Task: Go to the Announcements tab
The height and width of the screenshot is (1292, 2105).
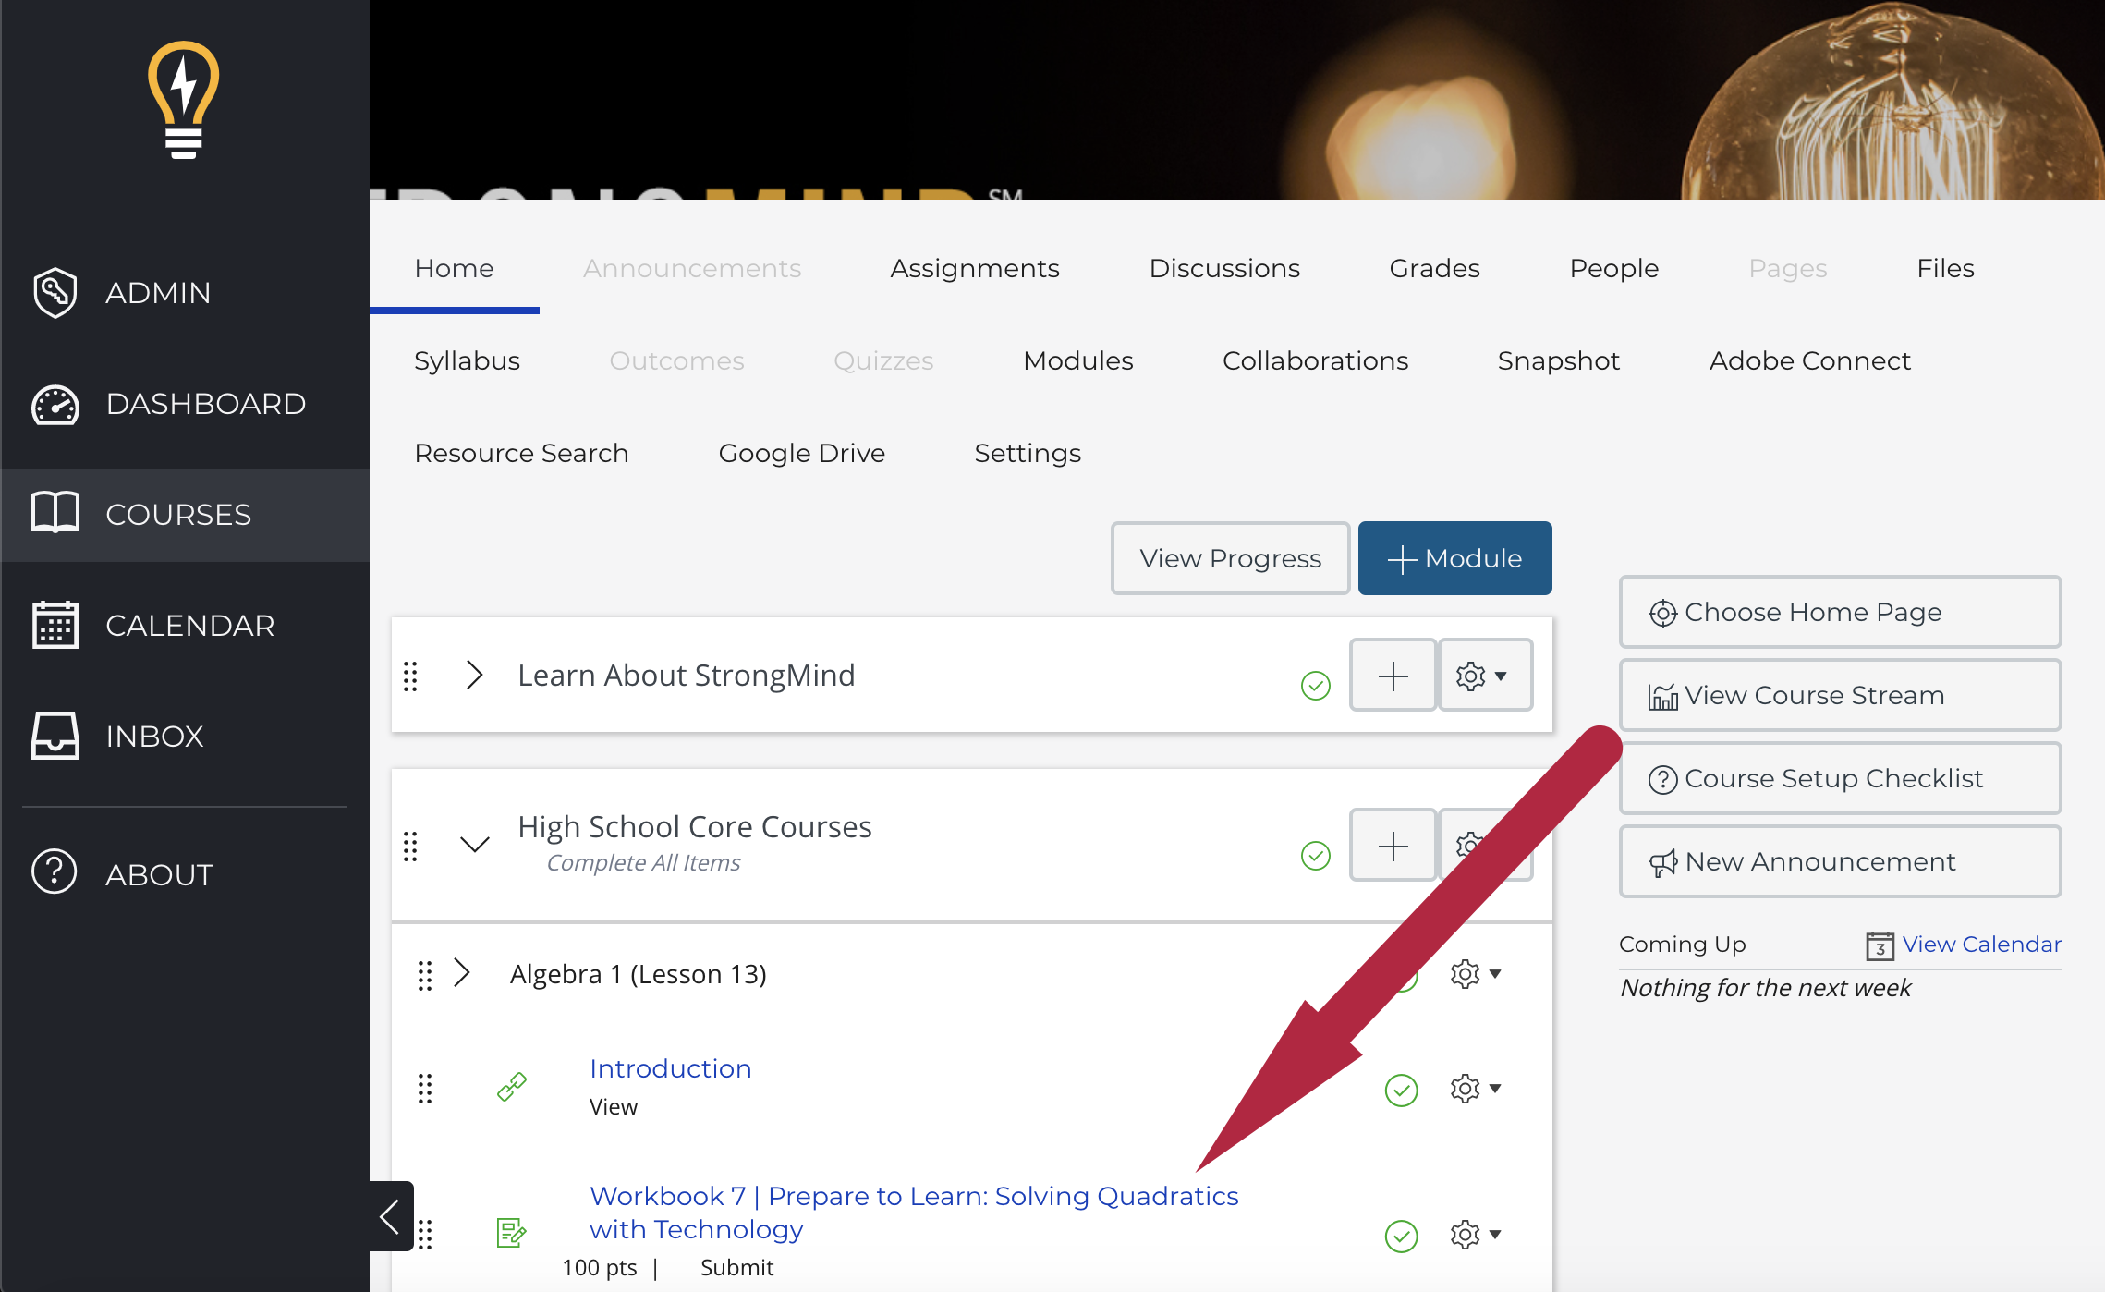Action: (692, 268)
